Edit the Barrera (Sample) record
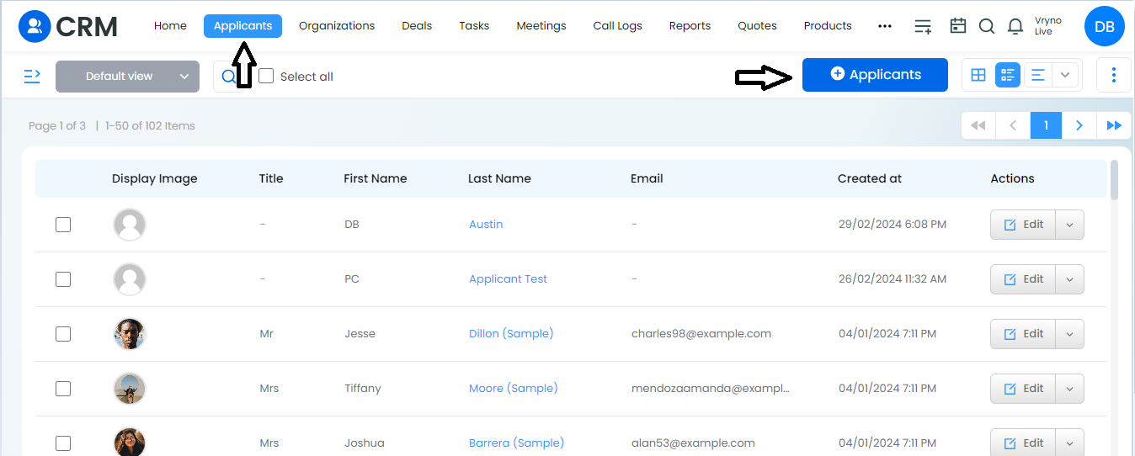 (x=1023, y=443)
